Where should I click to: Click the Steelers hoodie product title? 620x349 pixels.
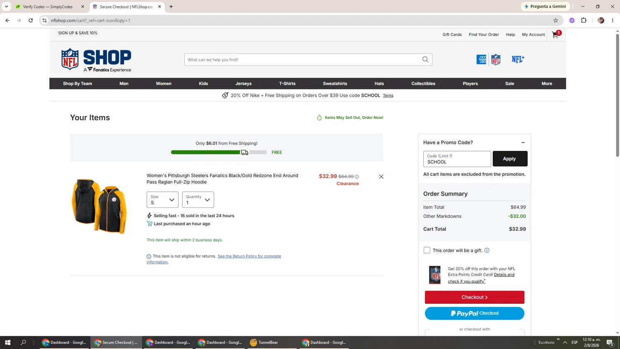tap(222, 179)
